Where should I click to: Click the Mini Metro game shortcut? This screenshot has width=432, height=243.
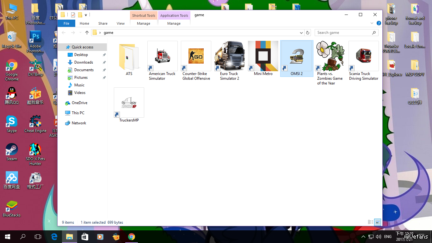[263, 56]
